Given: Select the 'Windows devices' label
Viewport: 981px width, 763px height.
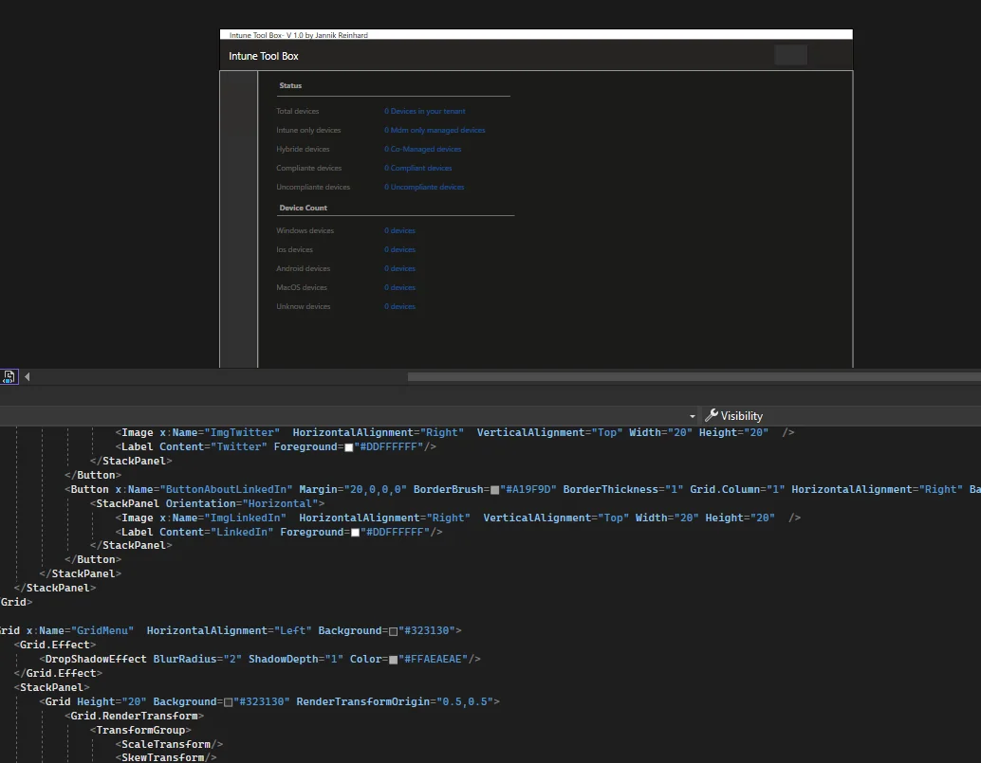Looking at the screenshot, I should click(305, 230).
